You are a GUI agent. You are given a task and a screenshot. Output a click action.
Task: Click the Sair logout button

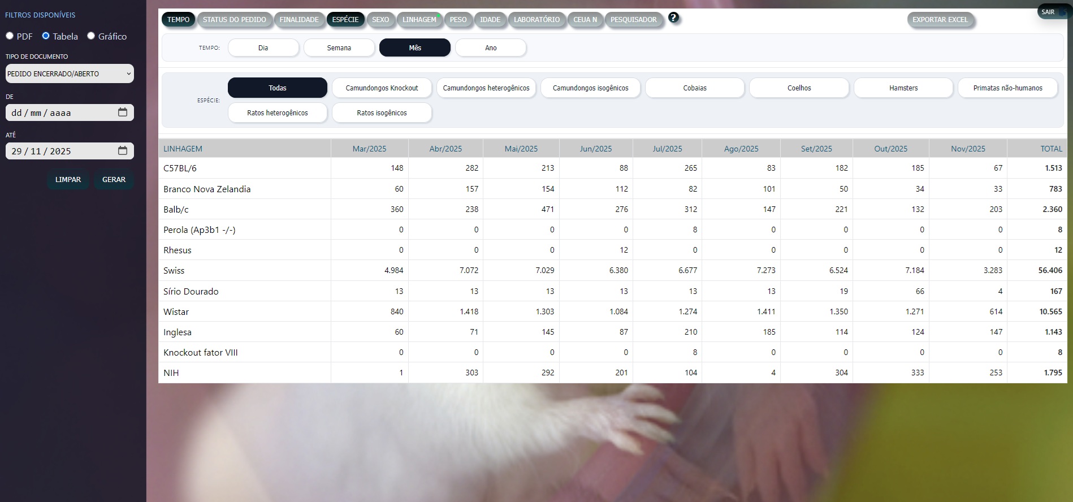pos(1048,12)
